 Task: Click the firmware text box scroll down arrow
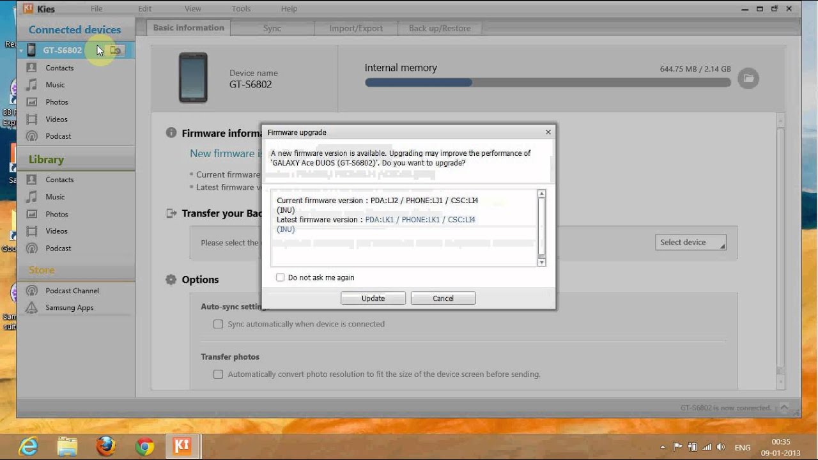541,262
